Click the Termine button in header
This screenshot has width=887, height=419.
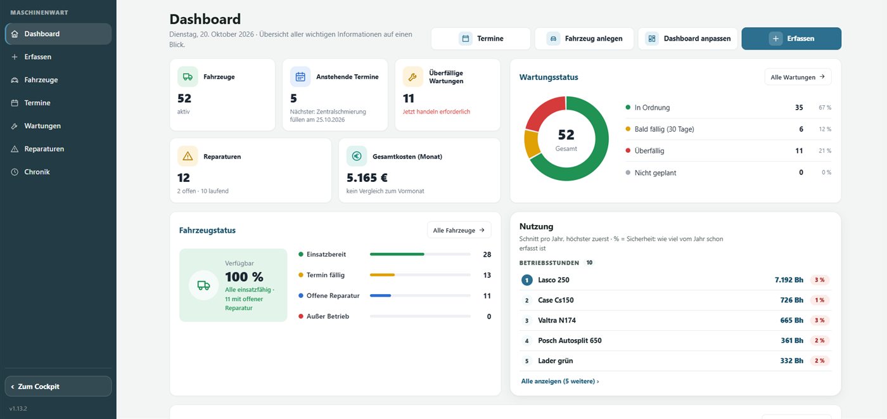[481, 39]
